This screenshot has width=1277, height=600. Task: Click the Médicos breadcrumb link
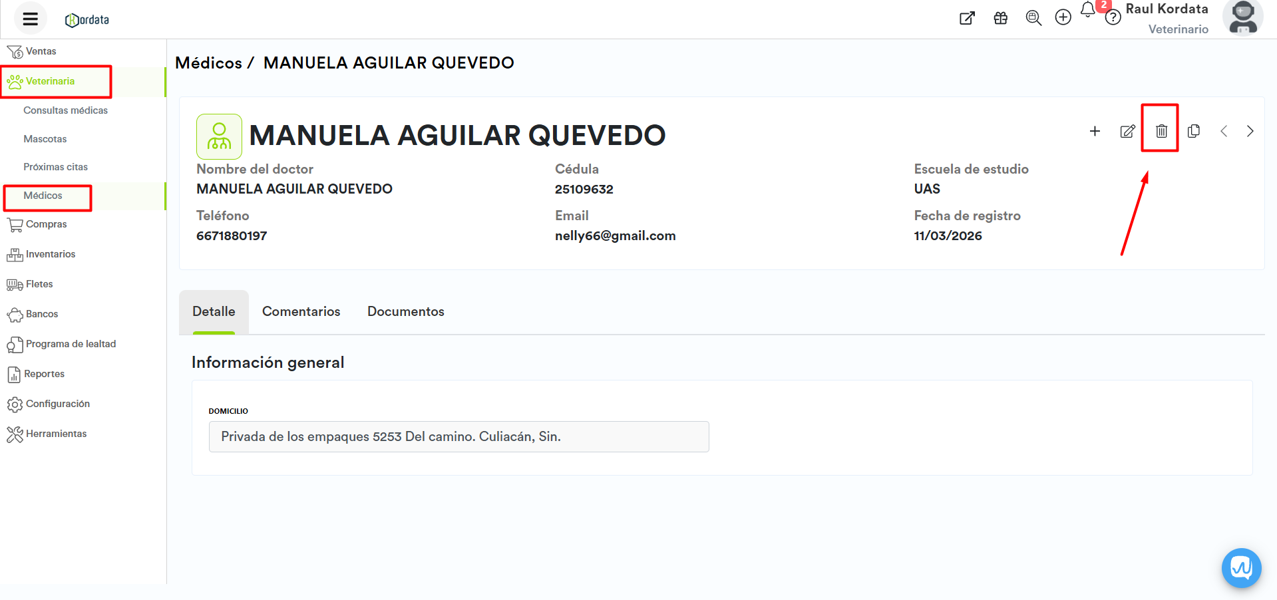pyautogui.click(x=208, y=63)
